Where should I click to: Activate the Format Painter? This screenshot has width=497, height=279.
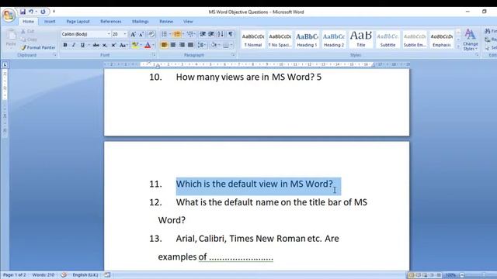pos(38,47)
